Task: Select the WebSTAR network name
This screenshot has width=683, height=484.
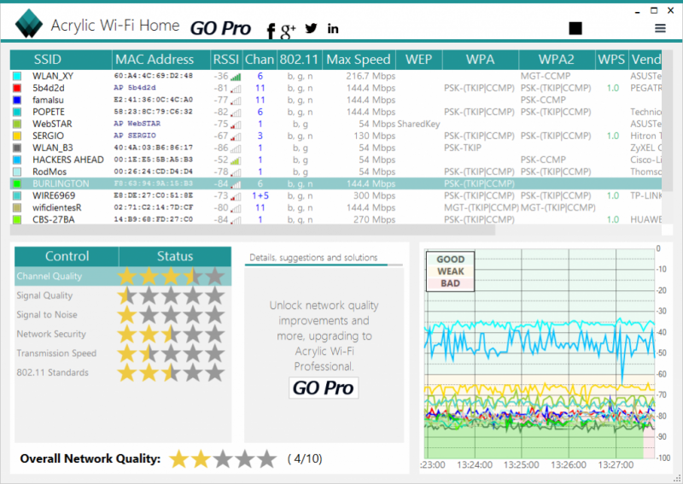Action: pyautogui.click(x=52, y=124)
